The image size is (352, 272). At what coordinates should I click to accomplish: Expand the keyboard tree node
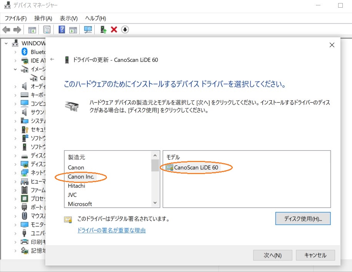click(x=15, y=95)
